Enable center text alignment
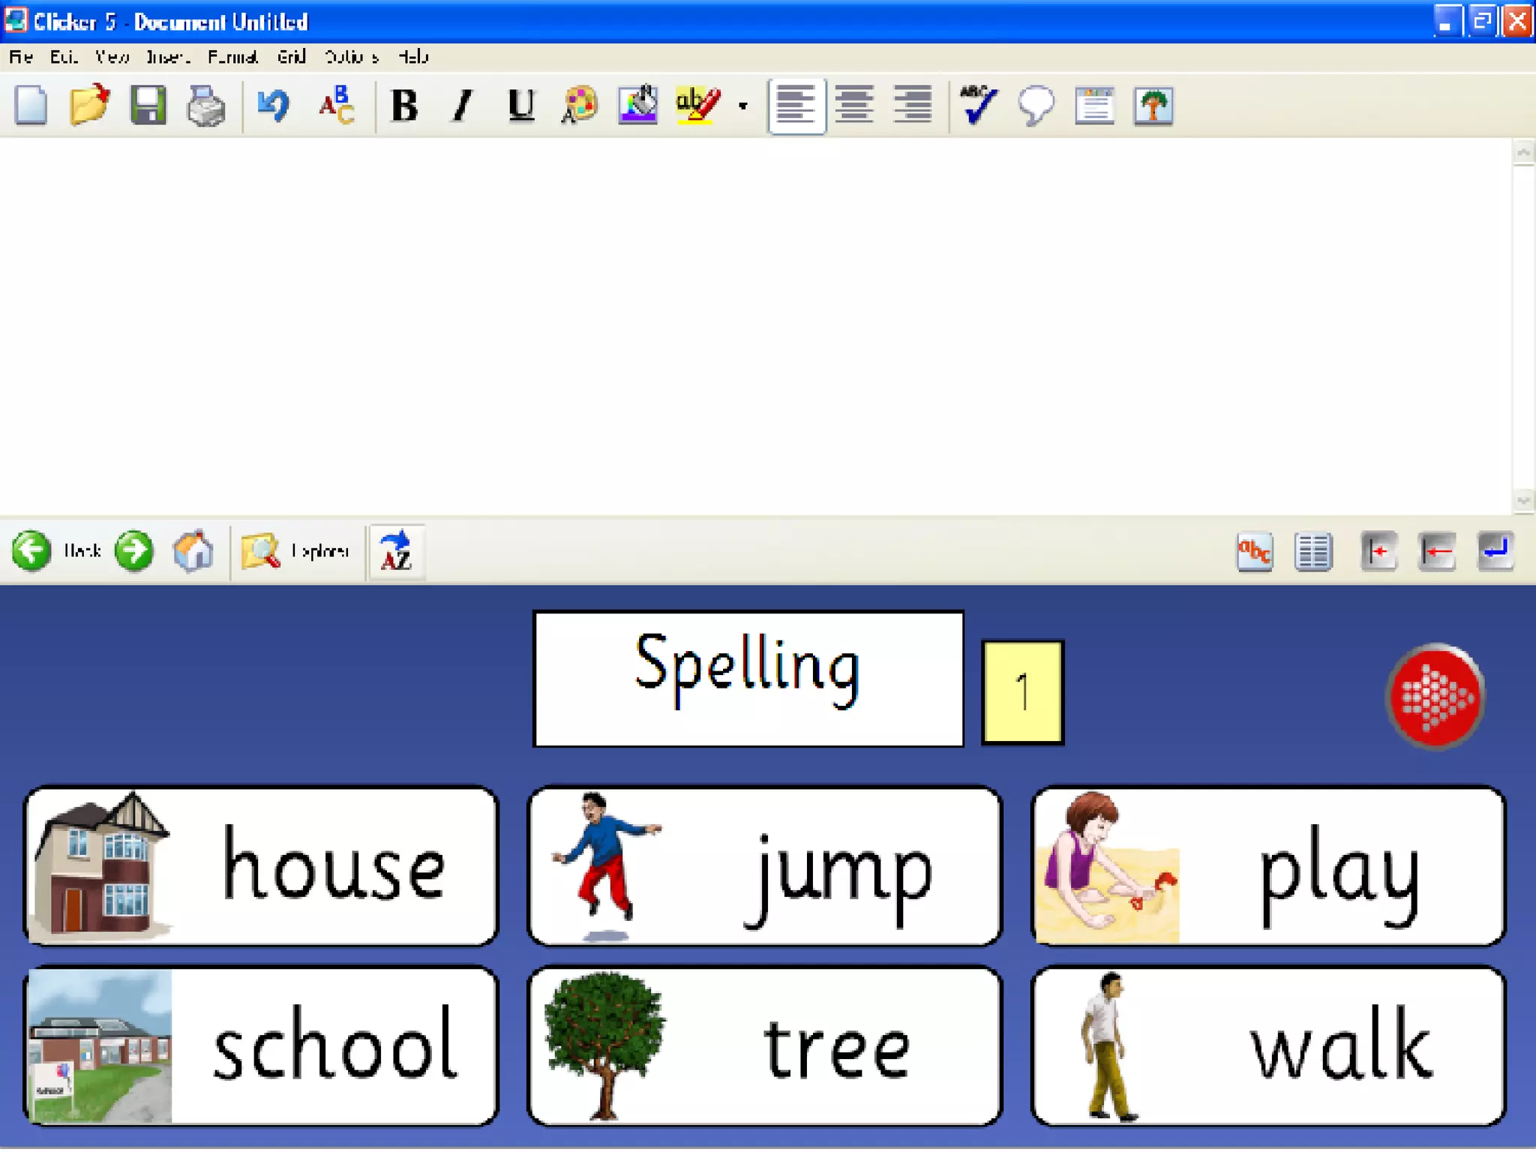Viewport: 1536px width, 1152px height. tap(854, 105)
